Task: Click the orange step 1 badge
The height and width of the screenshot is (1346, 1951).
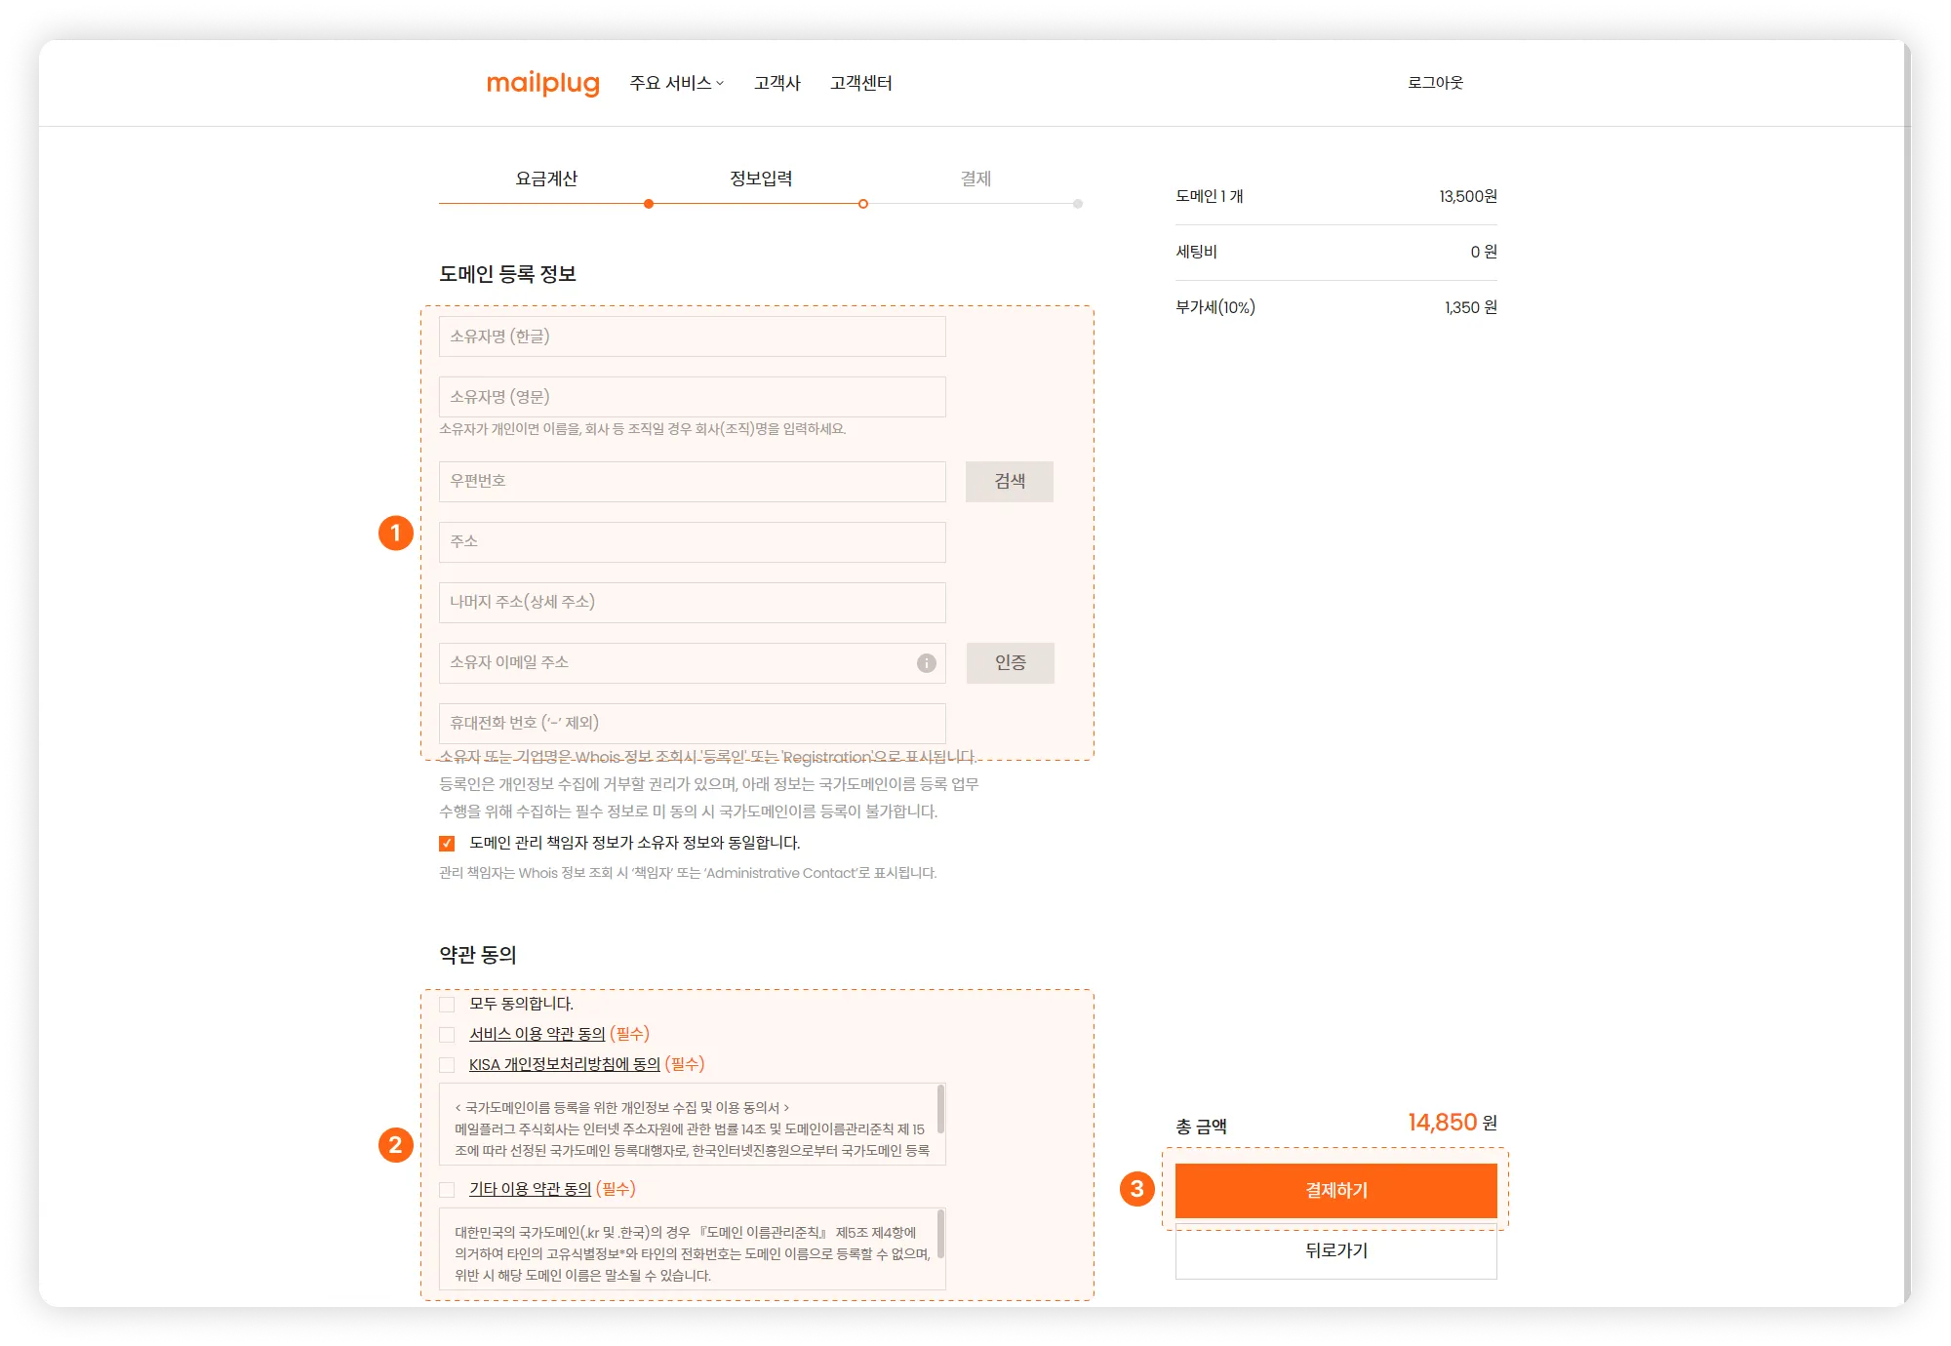Action: tap(395, 534)
